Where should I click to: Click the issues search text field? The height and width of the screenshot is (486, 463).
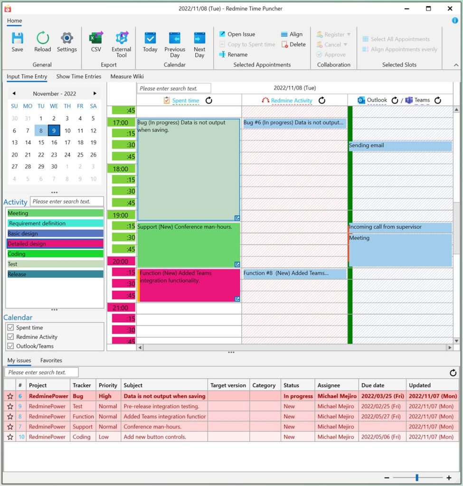coord(42,372)
